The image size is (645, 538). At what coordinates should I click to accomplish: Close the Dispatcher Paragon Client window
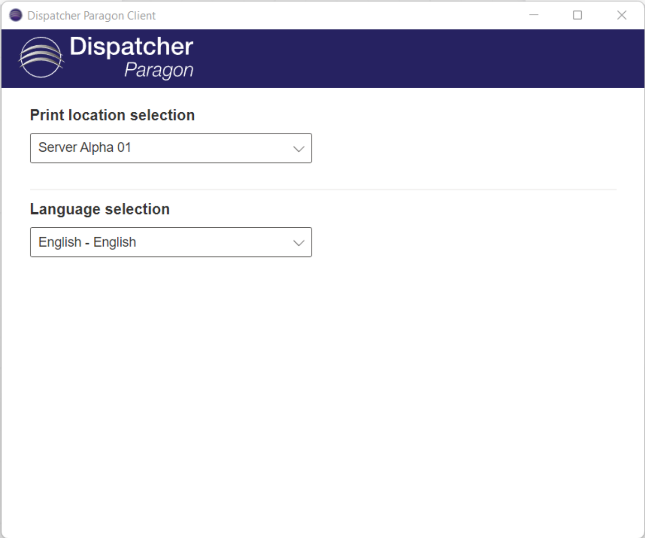(621, 15)
